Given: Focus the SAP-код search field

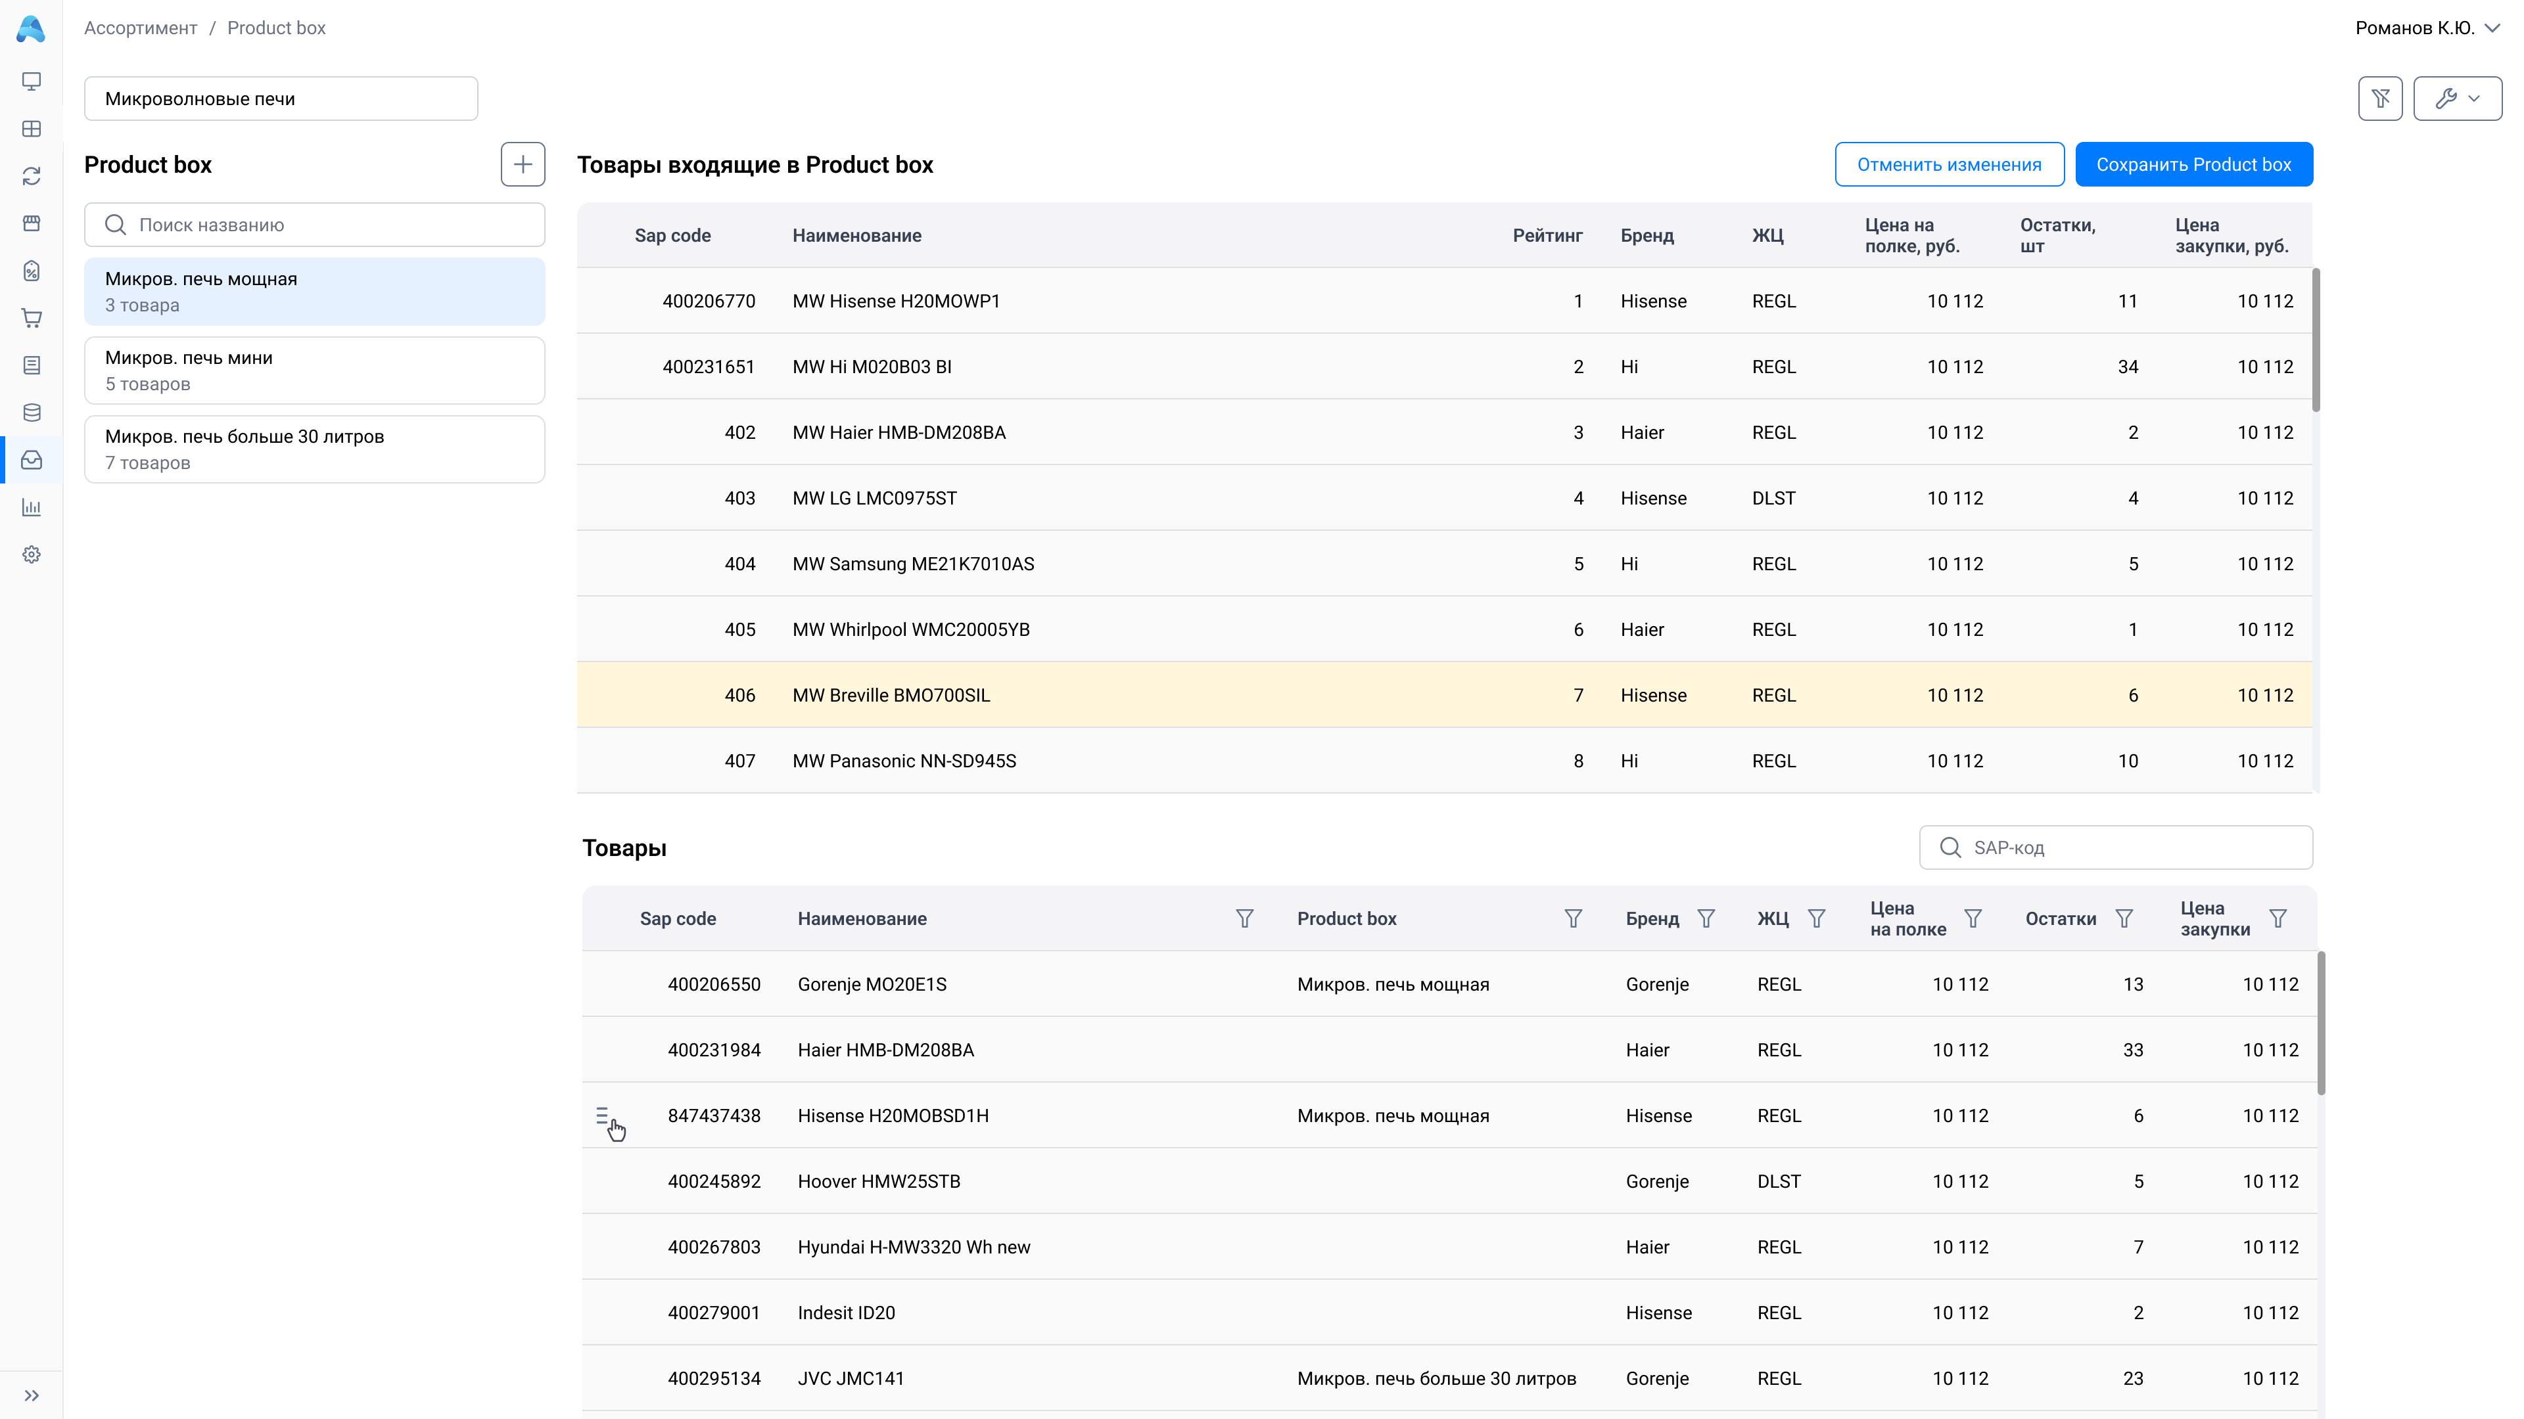Looking at the screenshot, I should click(2116, 848).
